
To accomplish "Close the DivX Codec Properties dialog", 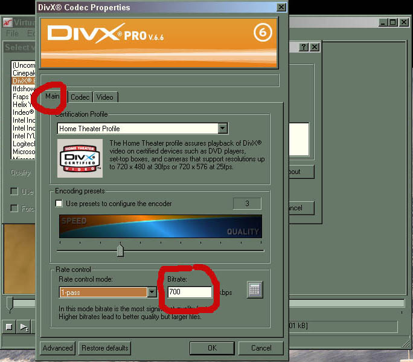I will tap(281, 7).
